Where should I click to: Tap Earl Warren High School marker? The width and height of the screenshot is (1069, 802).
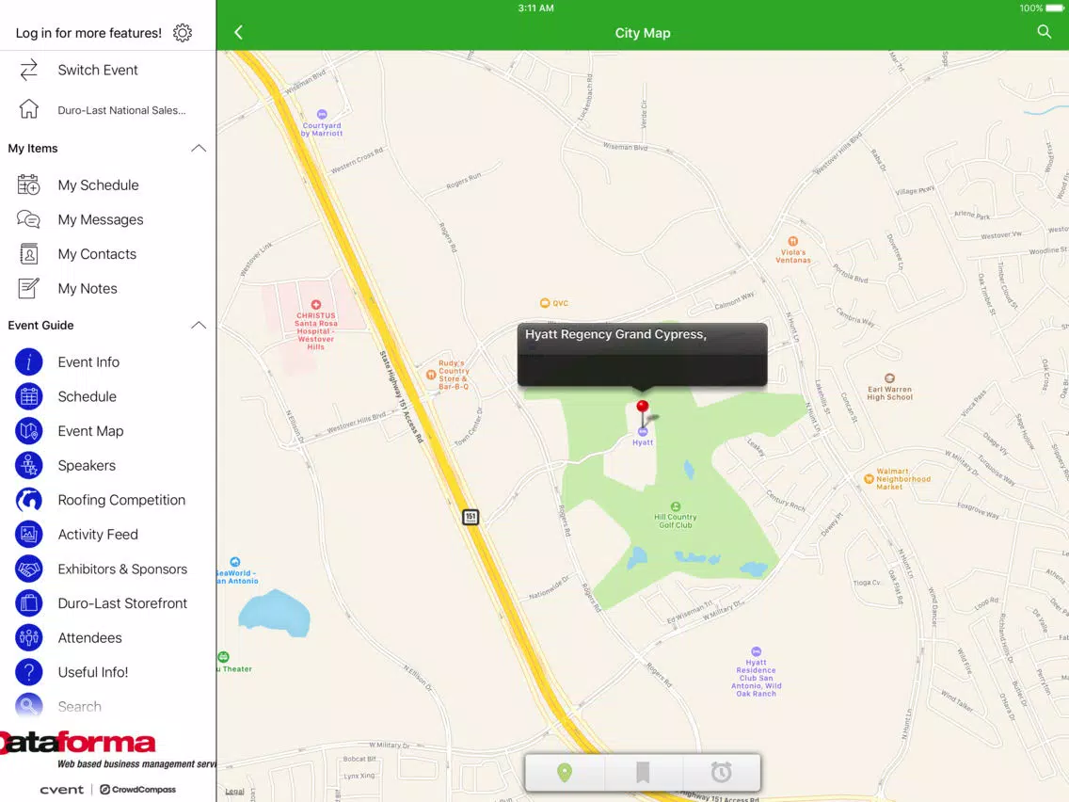[889, 387]
